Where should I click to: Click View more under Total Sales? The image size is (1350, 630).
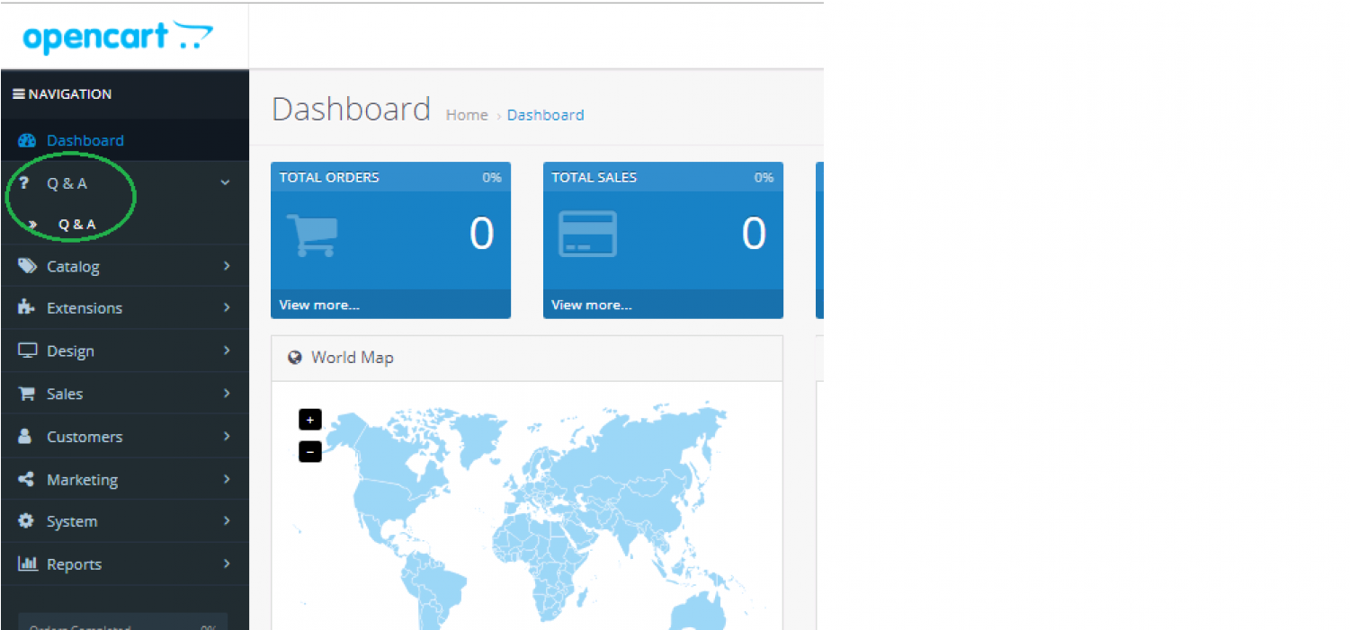(592, 305)
